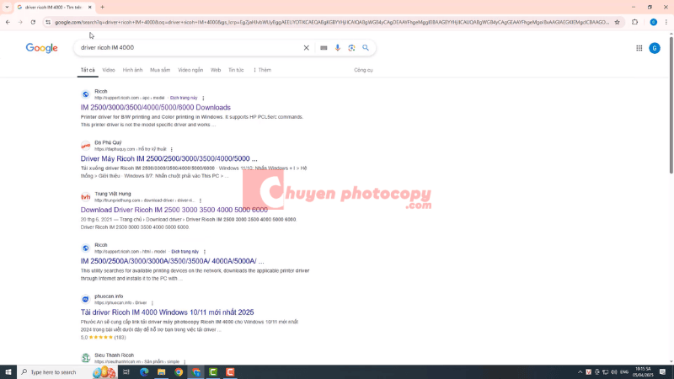Click the taskbar Type here to search box
Viewport: 674px width, 379px height.
67,372
